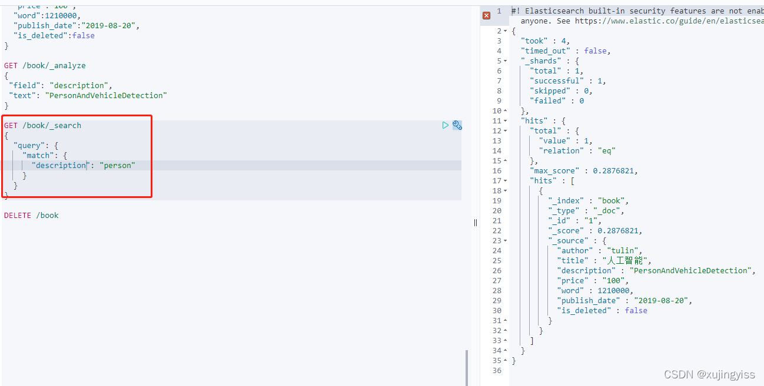Click the "field": "description" line

click(x=61, y=85)
